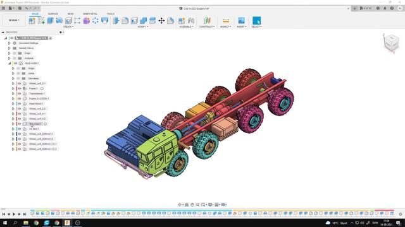Redo the last action

36,8
